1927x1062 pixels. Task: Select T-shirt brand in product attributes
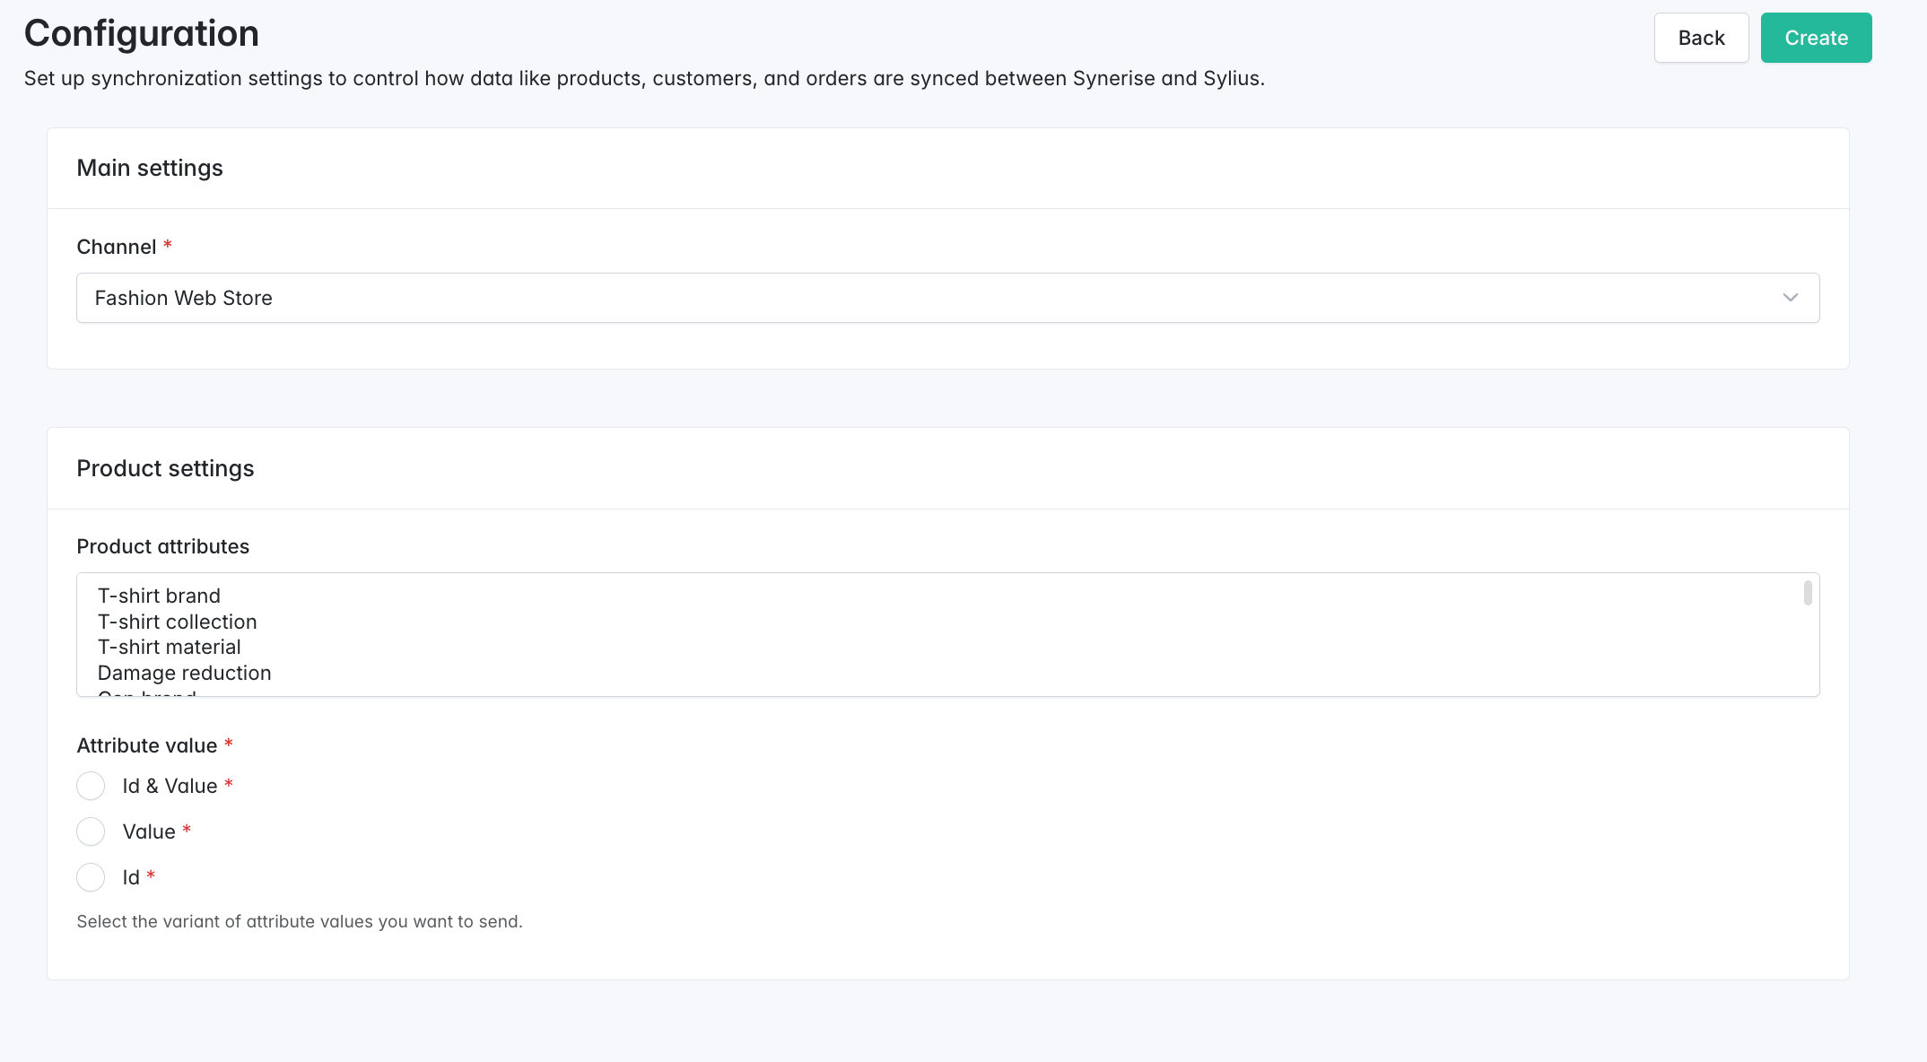[159, 595]
